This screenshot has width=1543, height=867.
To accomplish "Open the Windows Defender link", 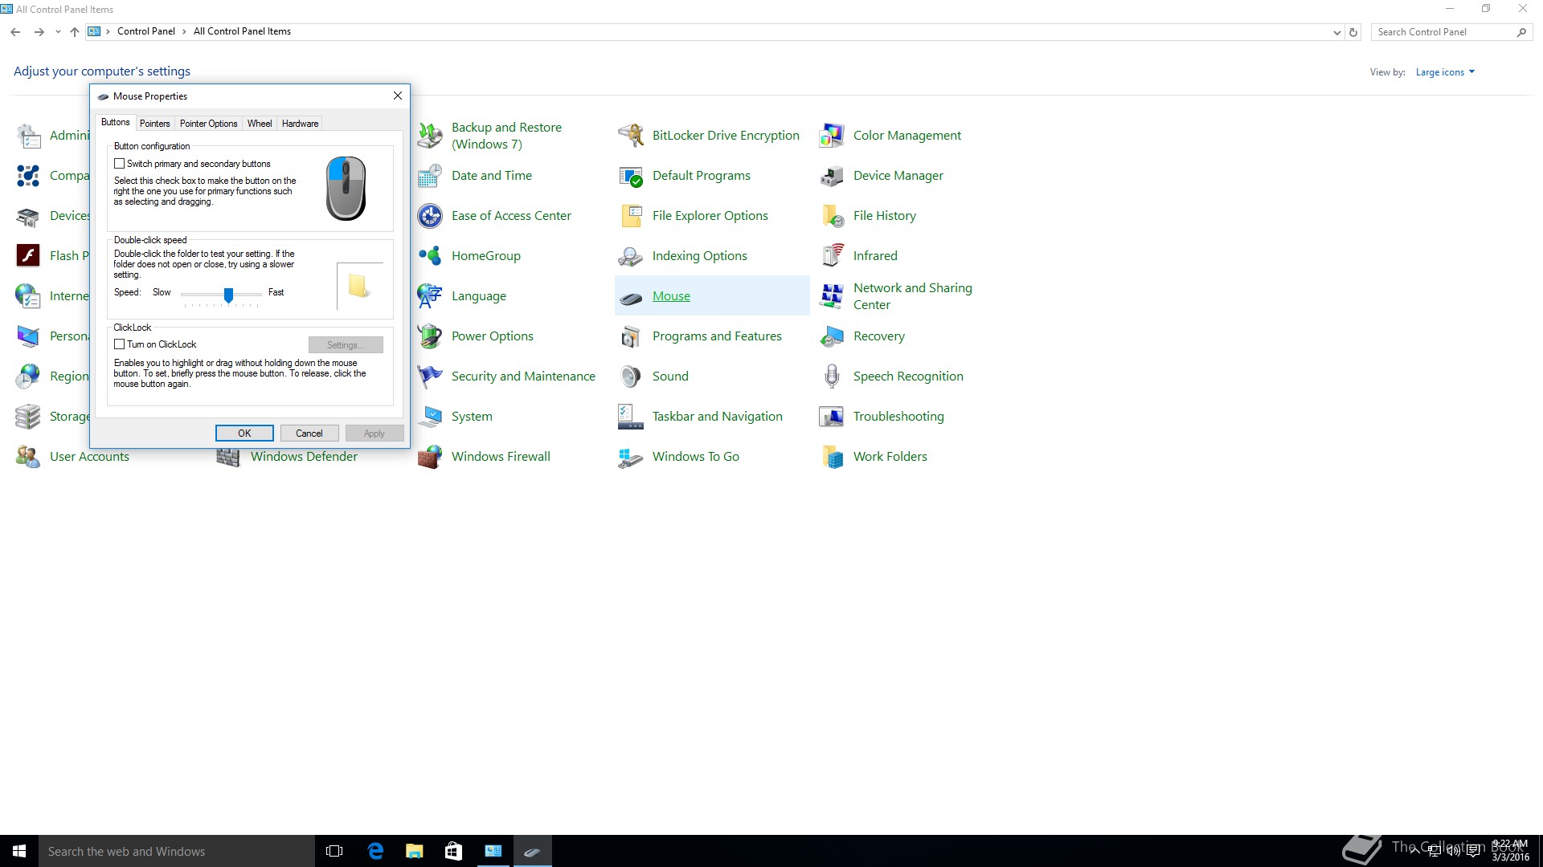I will tap(304, 457).
